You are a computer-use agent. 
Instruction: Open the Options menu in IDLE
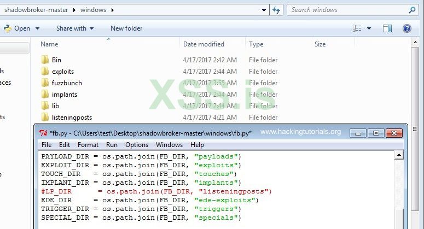[137, 145]
